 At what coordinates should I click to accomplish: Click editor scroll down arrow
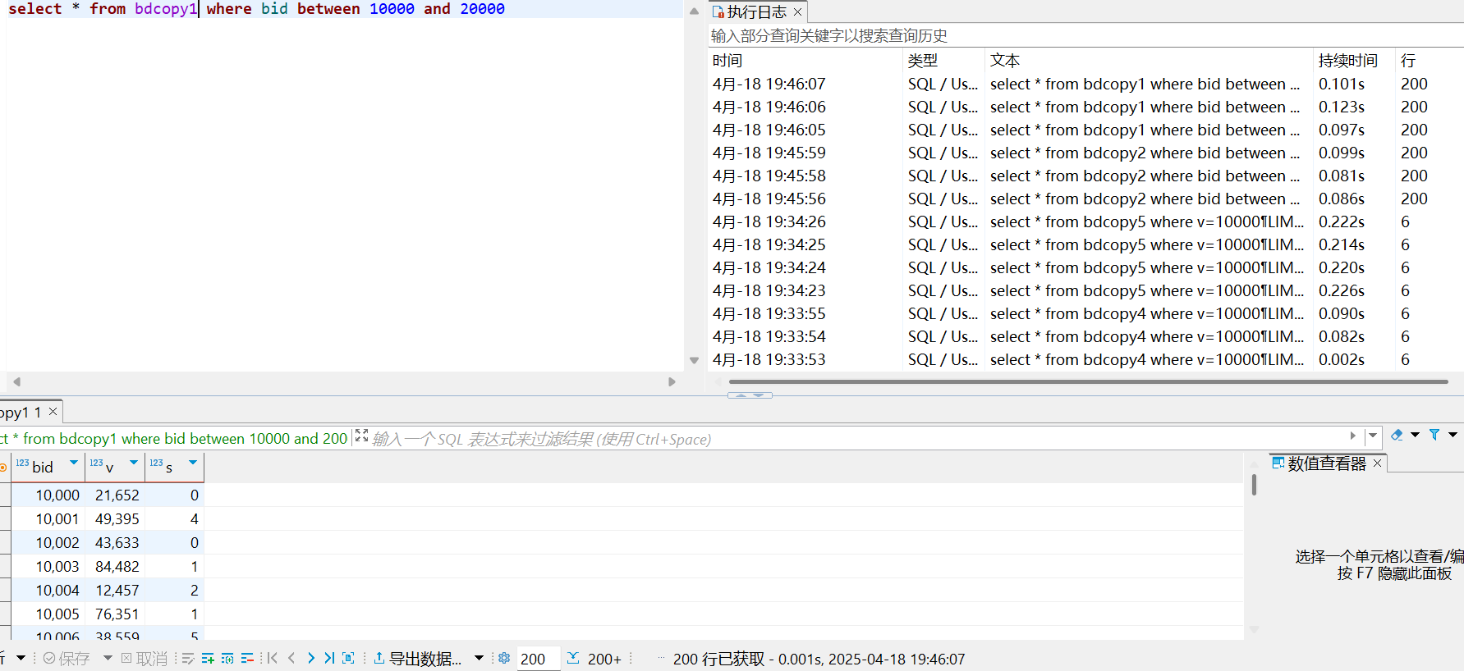[694, 360]
